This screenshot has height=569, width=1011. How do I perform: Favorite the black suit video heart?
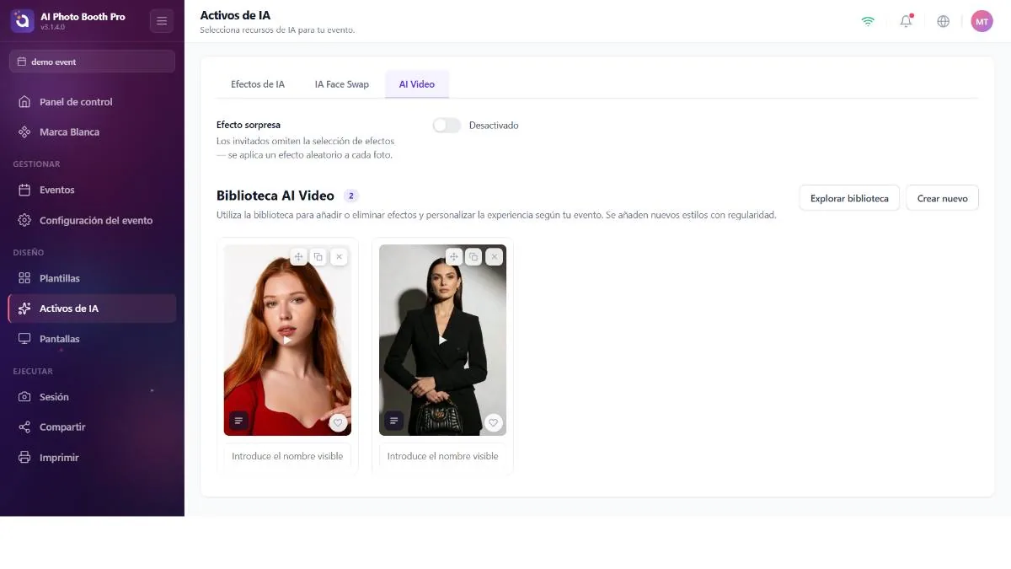(494, 422)
